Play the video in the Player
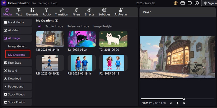 pos(177,103)
